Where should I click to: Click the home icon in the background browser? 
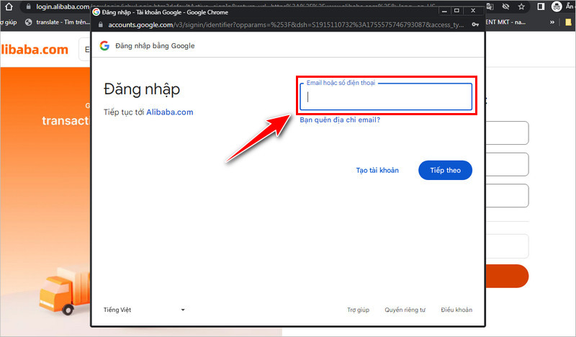[x=9, y=6]
